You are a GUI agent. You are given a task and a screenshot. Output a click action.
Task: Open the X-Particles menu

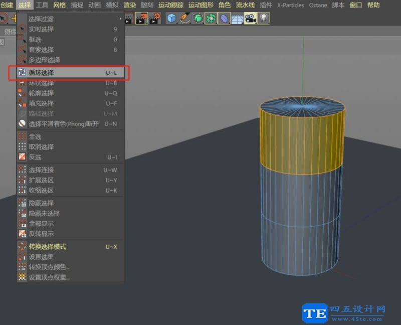click(x=290, y=5)
